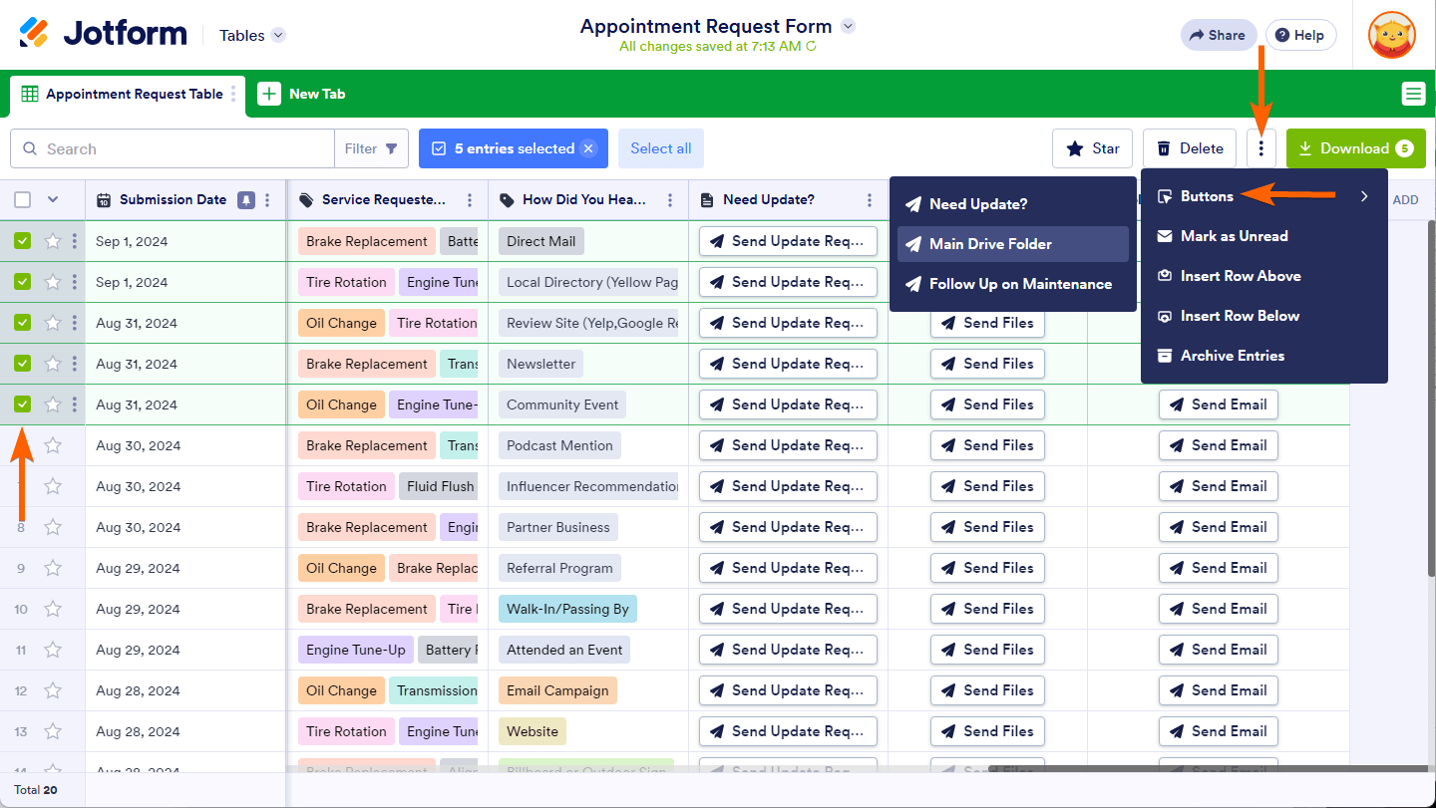Open the Submission Date column options menu
The width and height of the screenshot is (1436, 808).
267,200
